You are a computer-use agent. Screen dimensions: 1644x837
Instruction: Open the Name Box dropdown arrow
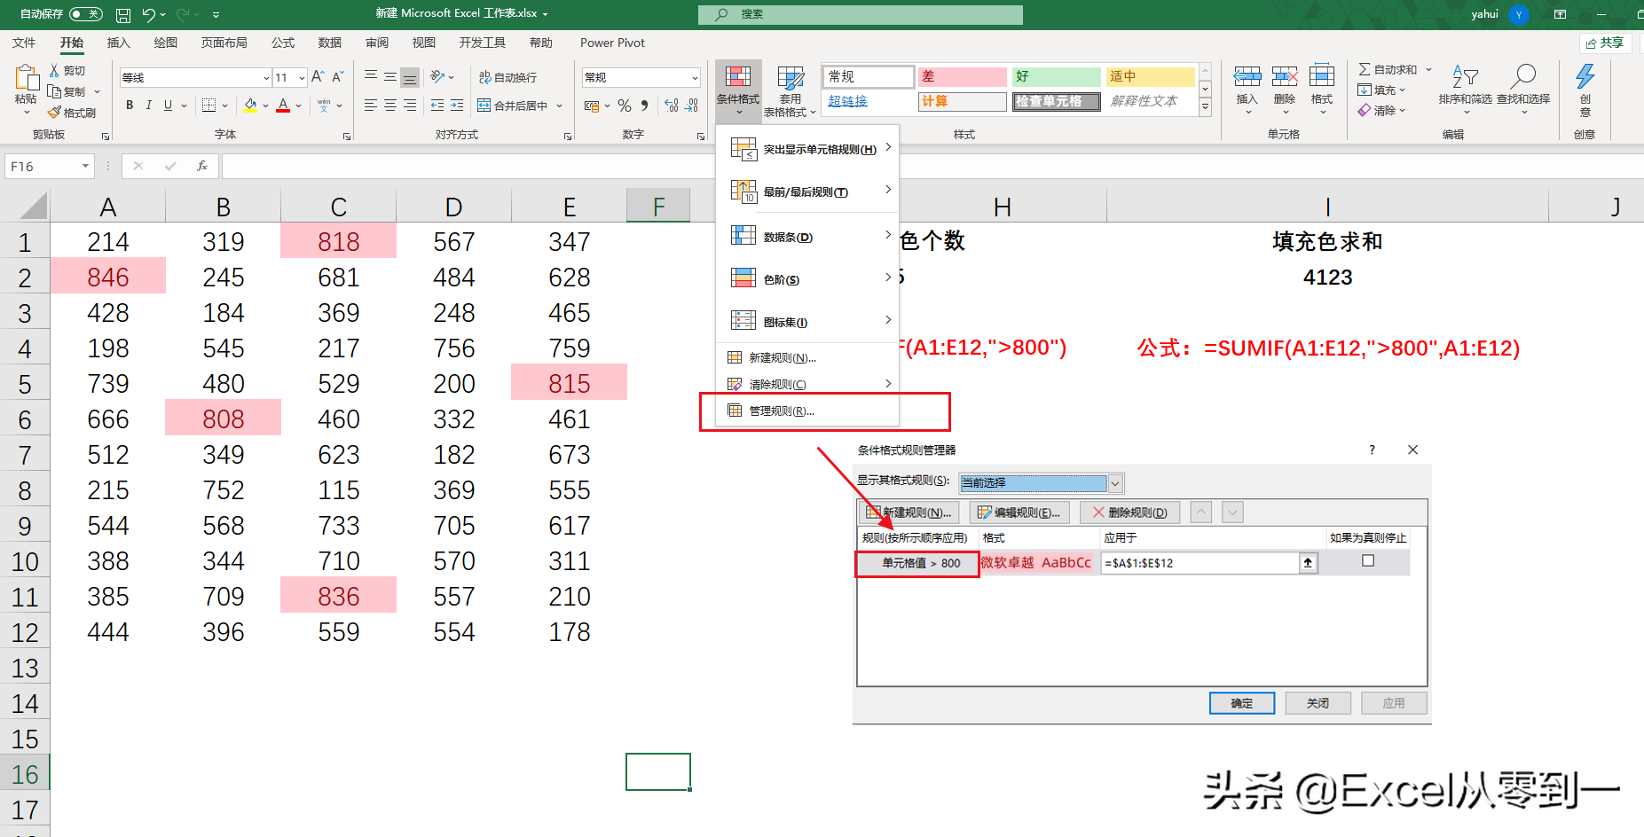tap(85, 166)
